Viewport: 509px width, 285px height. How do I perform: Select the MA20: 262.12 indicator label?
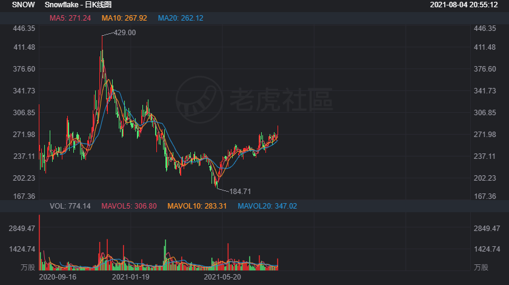181,18
